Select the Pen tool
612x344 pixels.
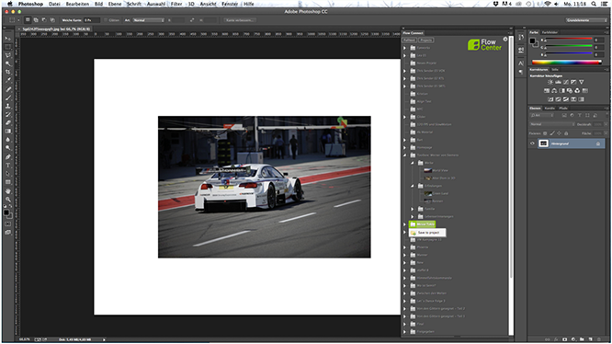point(7,156)
